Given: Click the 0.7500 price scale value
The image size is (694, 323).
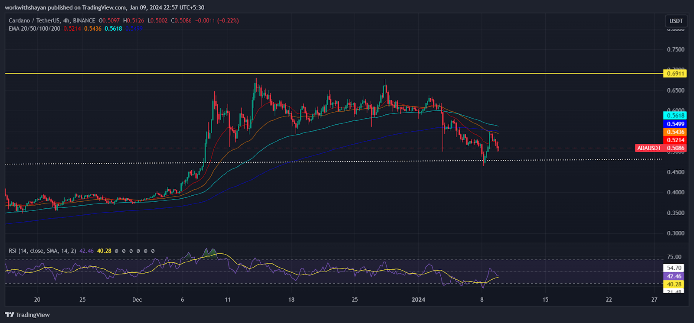Looking at the screenshot, I should click(675, 49).
